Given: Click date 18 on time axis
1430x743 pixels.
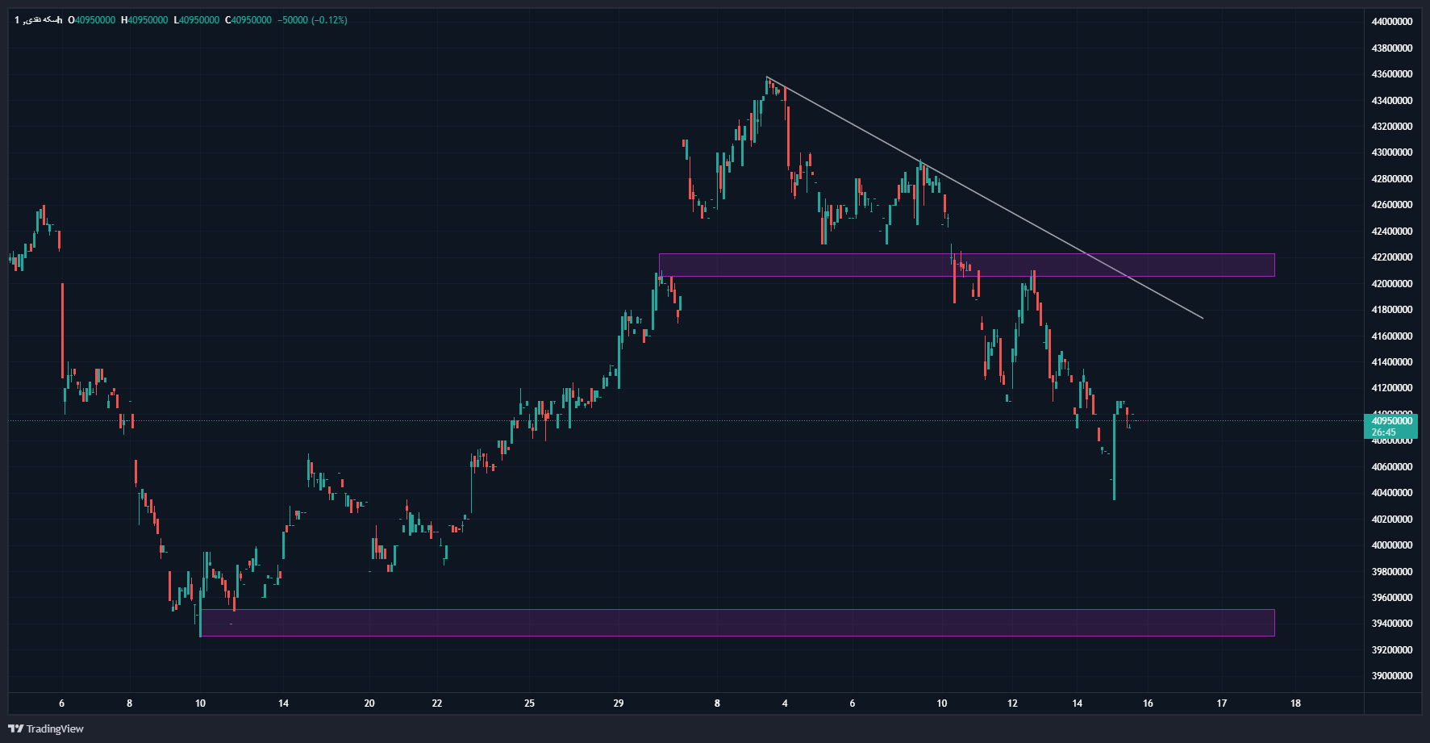Looking at the screenshot, I should click(1295, 703).
